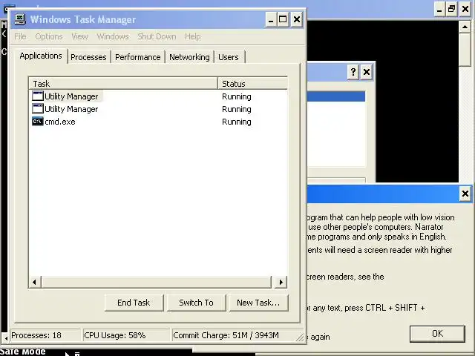Viewport: 475px width, 356px height.
Task: Switch to the Networking tab
Action: (189, 57)
